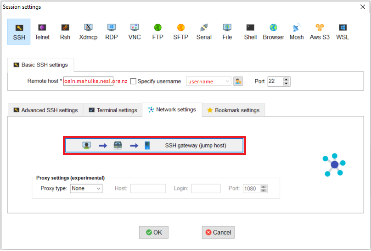The height and width of the screenshot is (251, 371).
Task: Choose the Serial session type
Action: [204, 32]
